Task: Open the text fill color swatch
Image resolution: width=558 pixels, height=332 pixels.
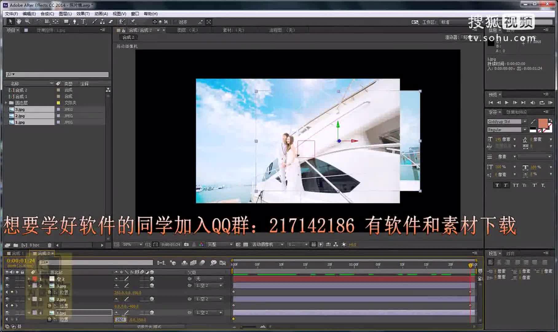Action: click(x=543, y=123)
